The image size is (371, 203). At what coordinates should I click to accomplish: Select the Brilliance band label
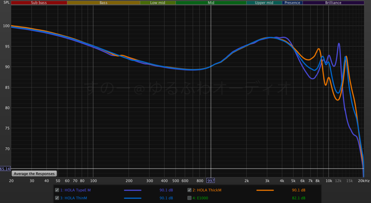pyautogui.click(x=333, y=2)
